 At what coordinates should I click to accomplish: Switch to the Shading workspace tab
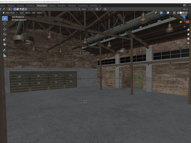click(52, 6)
